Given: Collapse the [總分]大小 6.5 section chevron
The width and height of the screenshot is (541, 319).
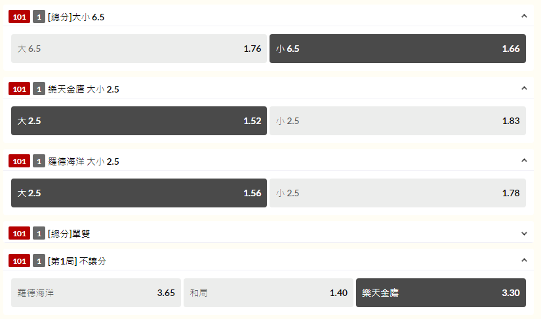Looking at the screenshot, I should [x=524, y=16].
